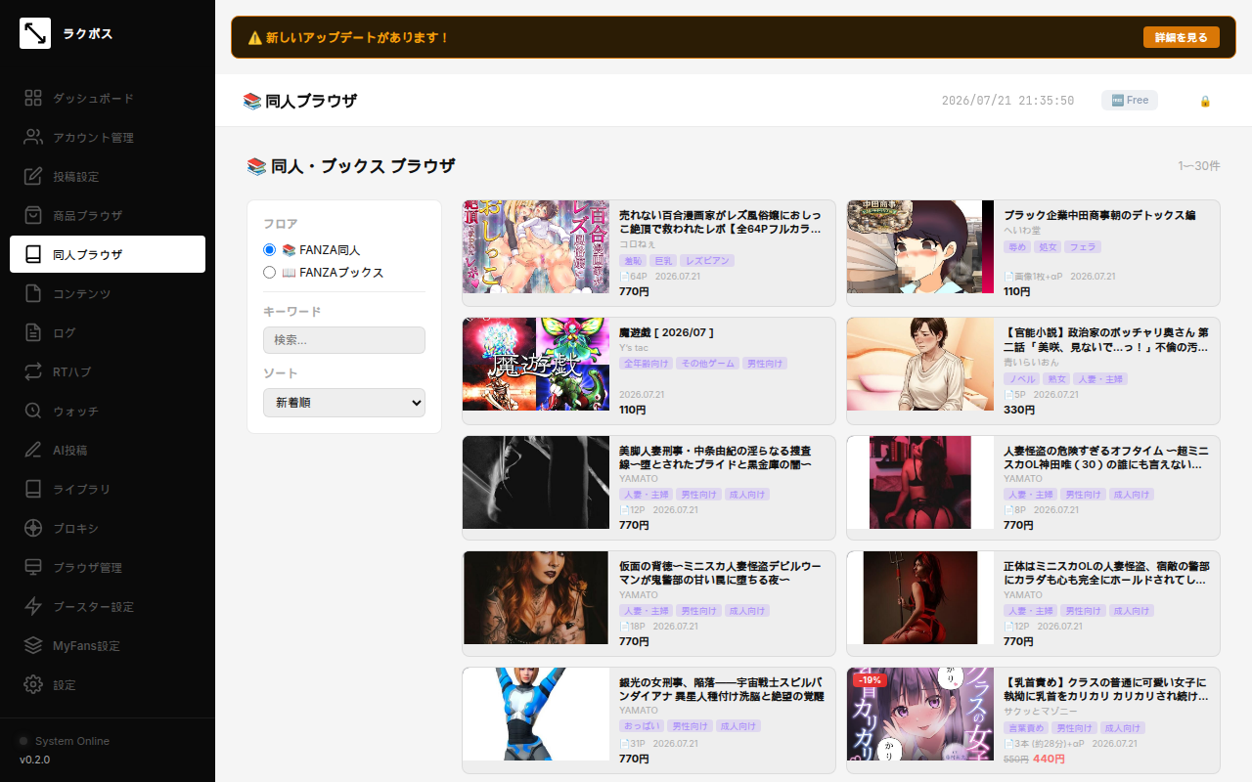Click the ログ document icon
Screen dimensions: 1252x782
[x=34, y=332]
